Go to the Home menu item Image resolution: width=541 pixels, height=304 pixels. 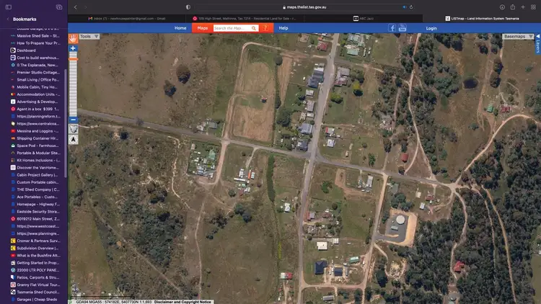(180, 28)
